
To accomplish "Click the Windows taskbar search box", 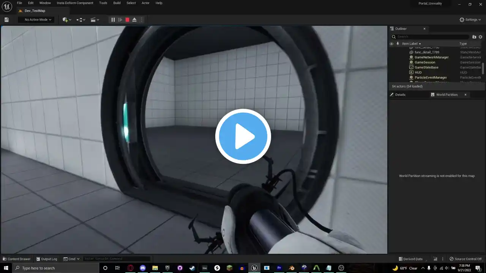I will [x=56, y=268].
